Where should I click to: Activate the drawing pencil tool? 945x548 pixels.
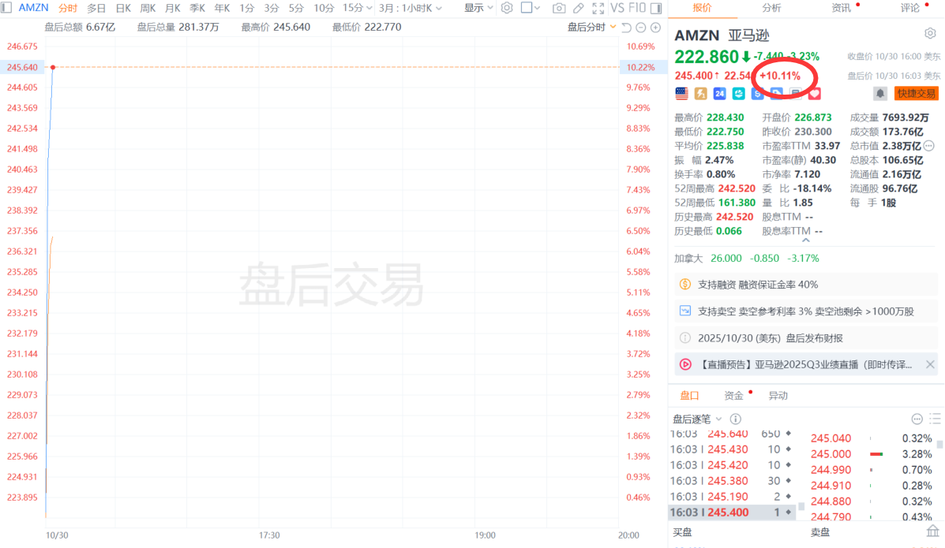click(579, 8)
